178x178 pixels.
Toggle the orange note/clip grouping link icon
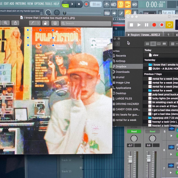coord(128,13)
